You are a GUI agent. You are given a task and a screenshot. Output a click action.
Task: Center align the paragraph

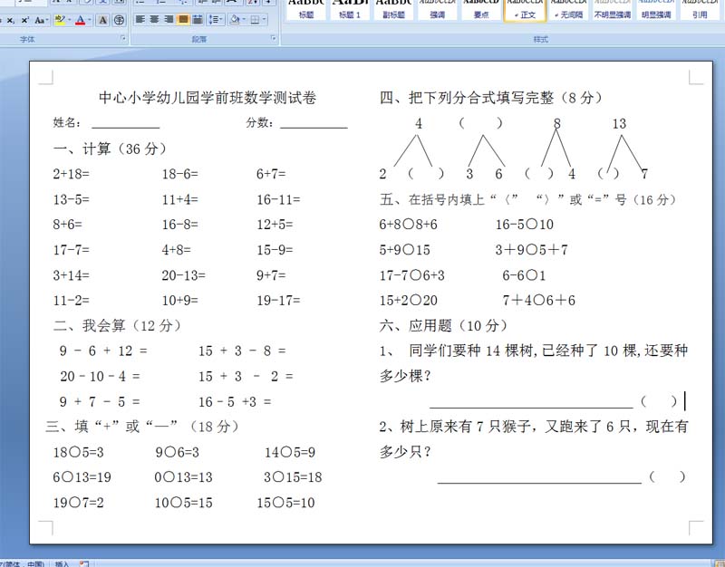[154, 20]
